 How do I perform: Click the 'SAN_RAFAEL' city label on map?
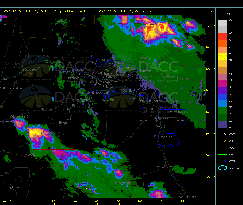(99, 73)
